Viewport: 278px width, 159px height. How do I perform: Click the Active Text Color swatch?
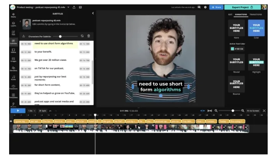(232, 49)
